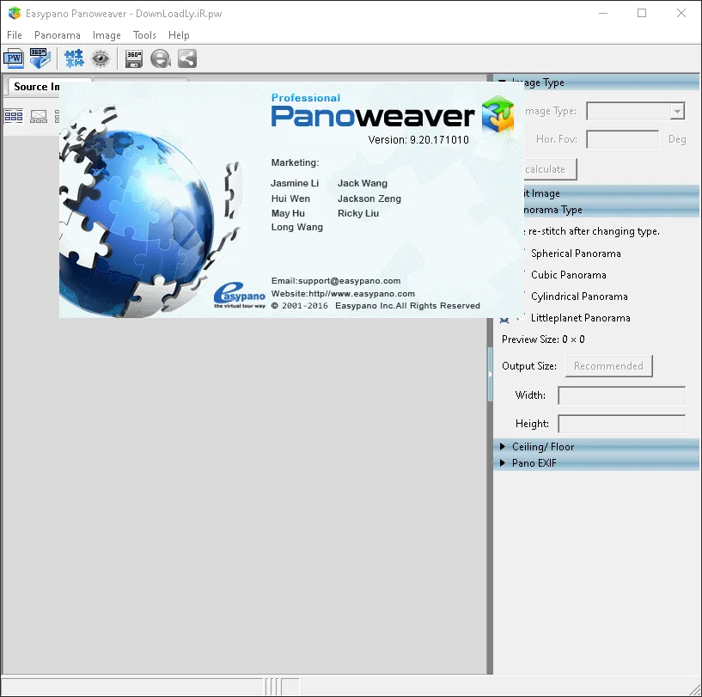Viewport: 702px width, 697px height.
Task: Open a panorama with the 360° folder icon
Action: tap(40, 58)
